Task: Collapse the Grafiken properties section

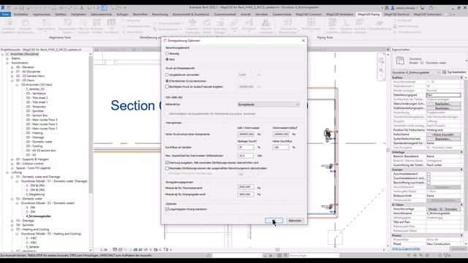Action: coord(461,77)
